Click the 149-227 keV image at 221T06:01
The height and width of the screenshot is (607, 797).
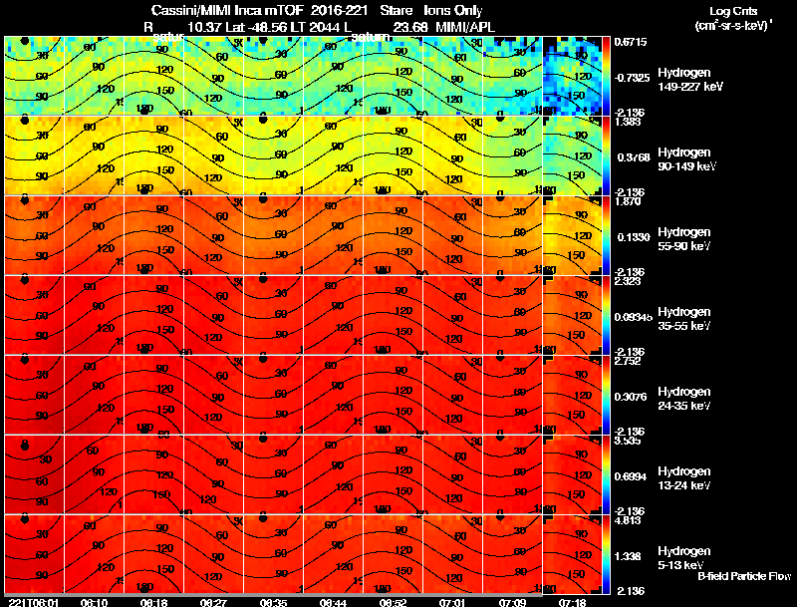point(34,77)
